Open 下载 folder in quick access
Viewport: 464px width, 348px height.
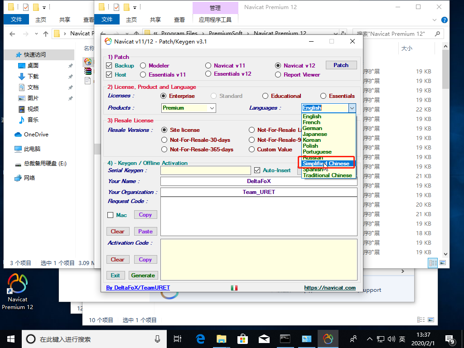click(x=29, y=76)
